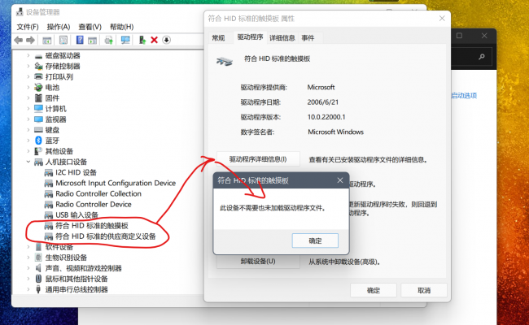The image size is (529, 325).
Task: Select 符合 HID 标准的触摸板 in the tree
Action: point(92,226)
